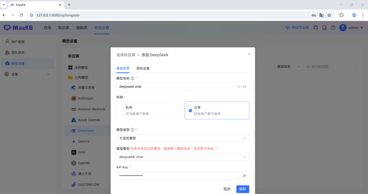This screenshot has width=368, height=194.
Task: Open the documentation book icon
Action: [x=324, y=28]
